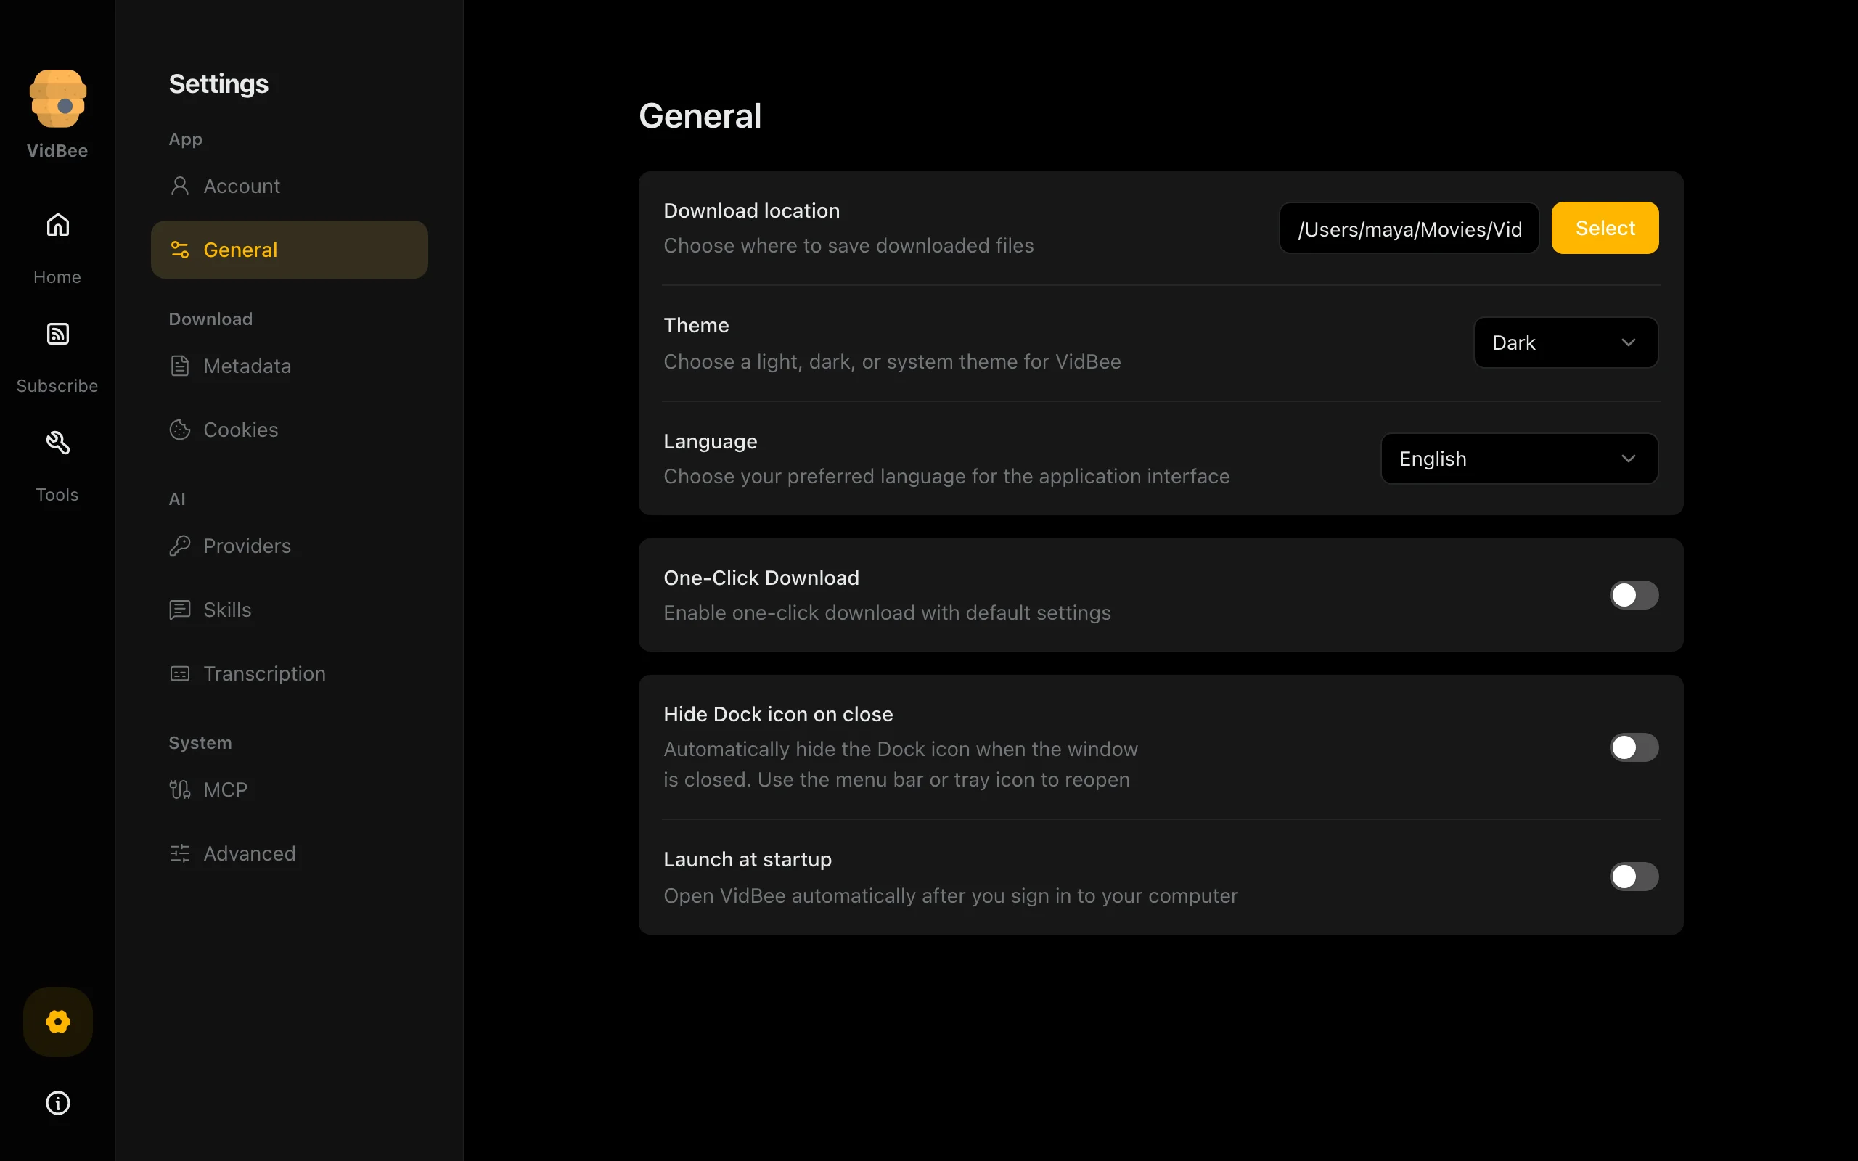Click the large General page heading
This screenshot has height=1161, width=1858.
coord(700,116)
